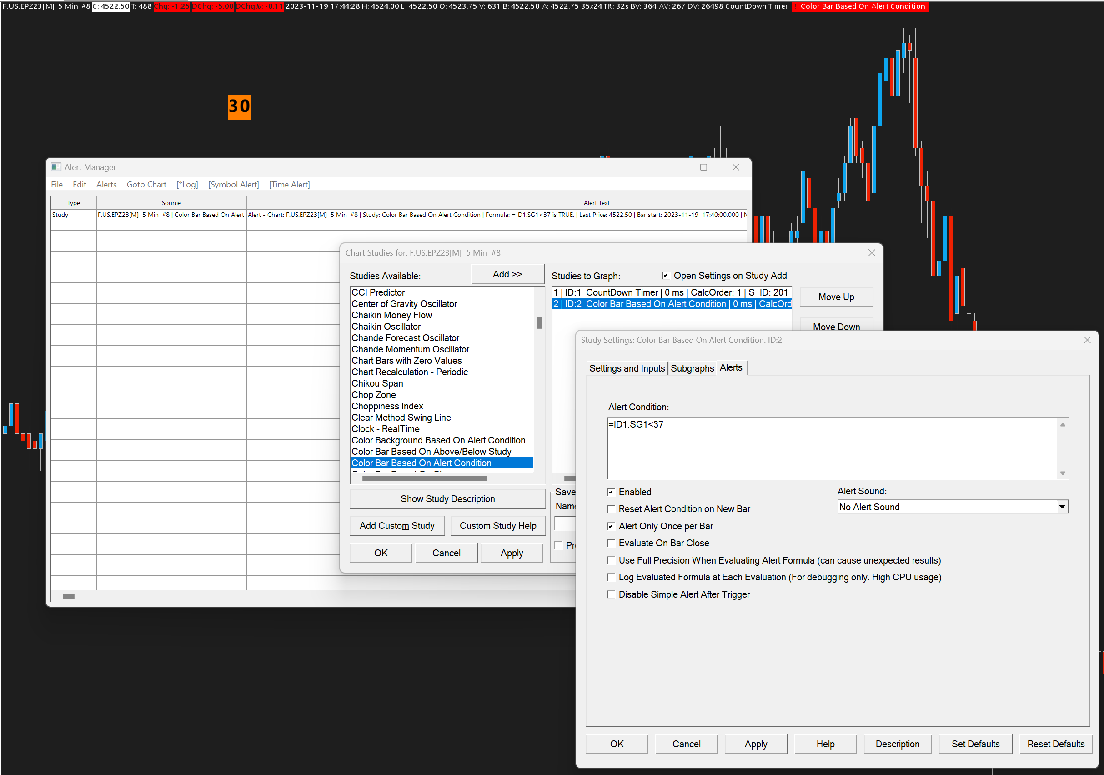The height and width of the screenshot is (775, 1104).
Task: Minimize the Alert Manager window
Action: coord(672,167)
